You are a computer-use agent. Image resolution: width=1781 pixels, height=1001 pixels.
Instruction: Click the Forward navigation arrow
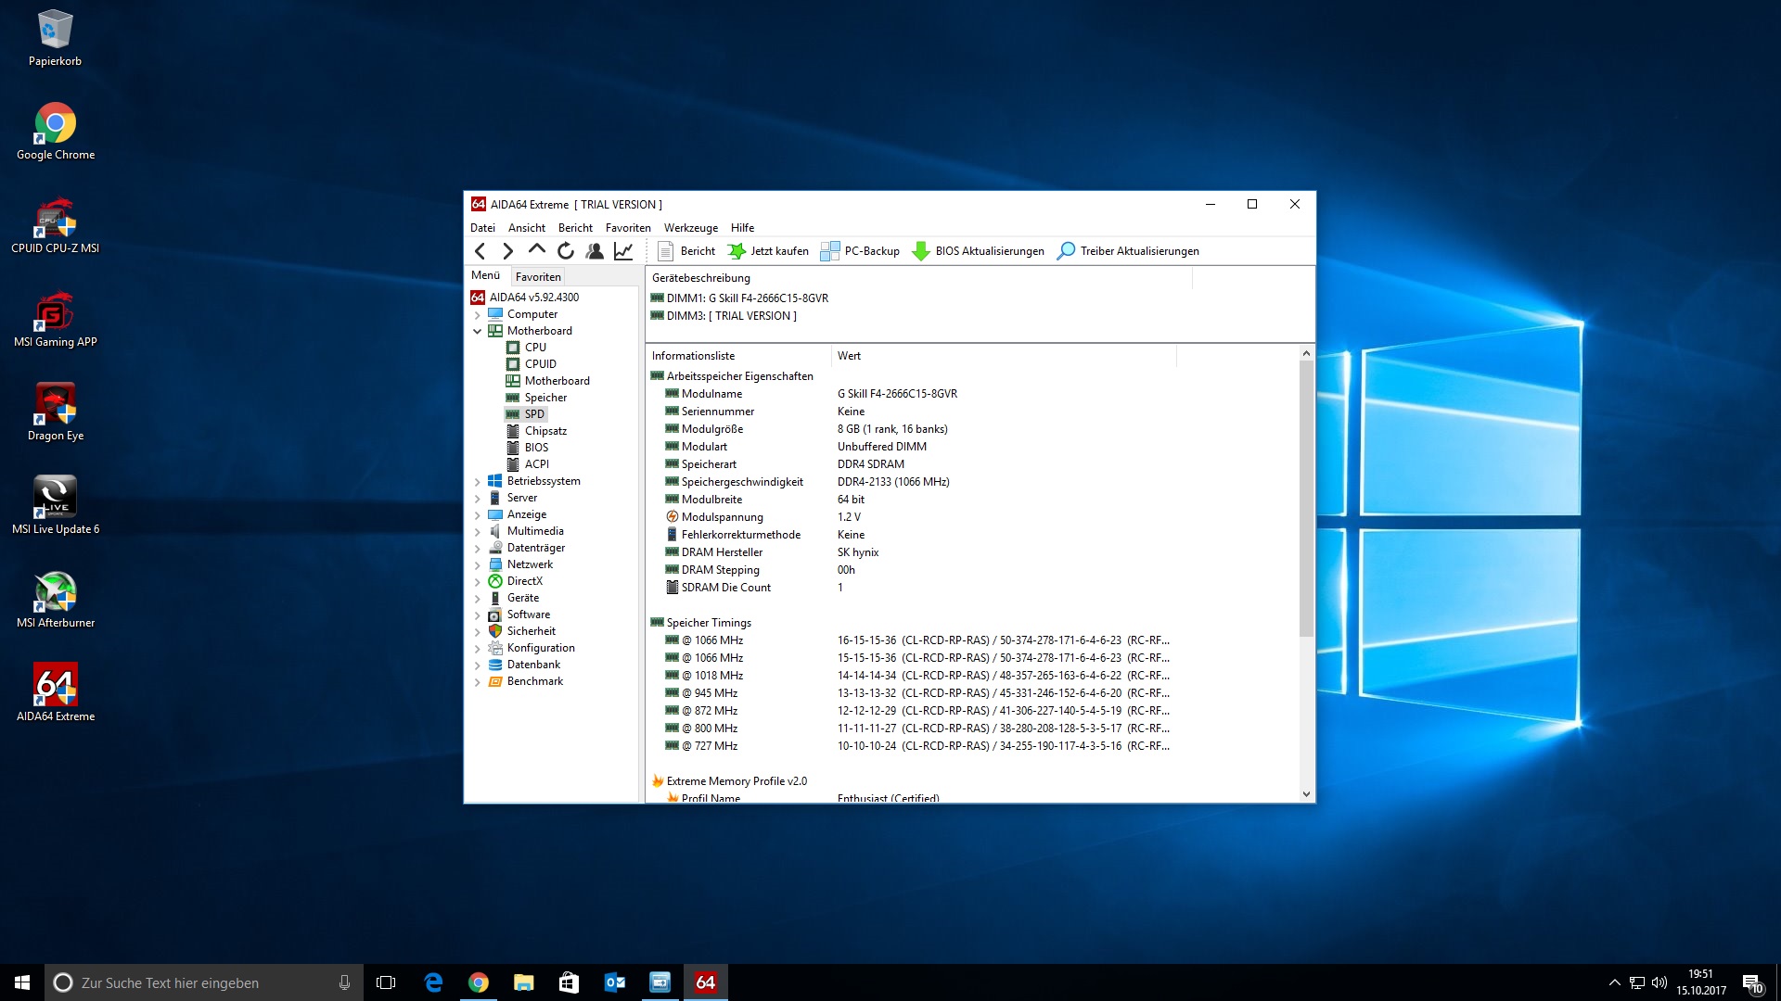pyautogui.click(x=507, y=251)
